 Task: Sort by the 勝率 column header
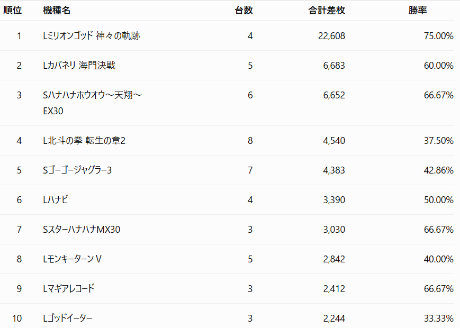pyautogui.click(x=418, y=10)
